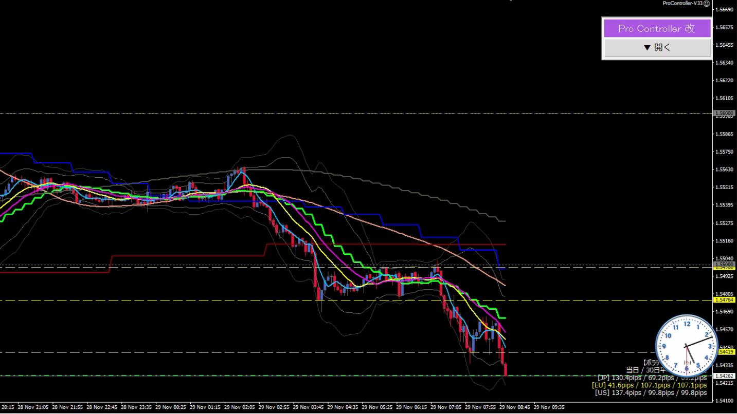Click the 29 Nov 02:05 time label
Screen dimensions: 737x414
239,407
